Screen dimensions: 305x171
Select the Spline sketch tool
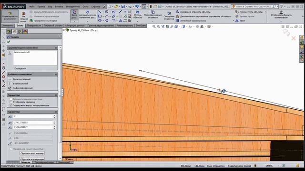113,12
